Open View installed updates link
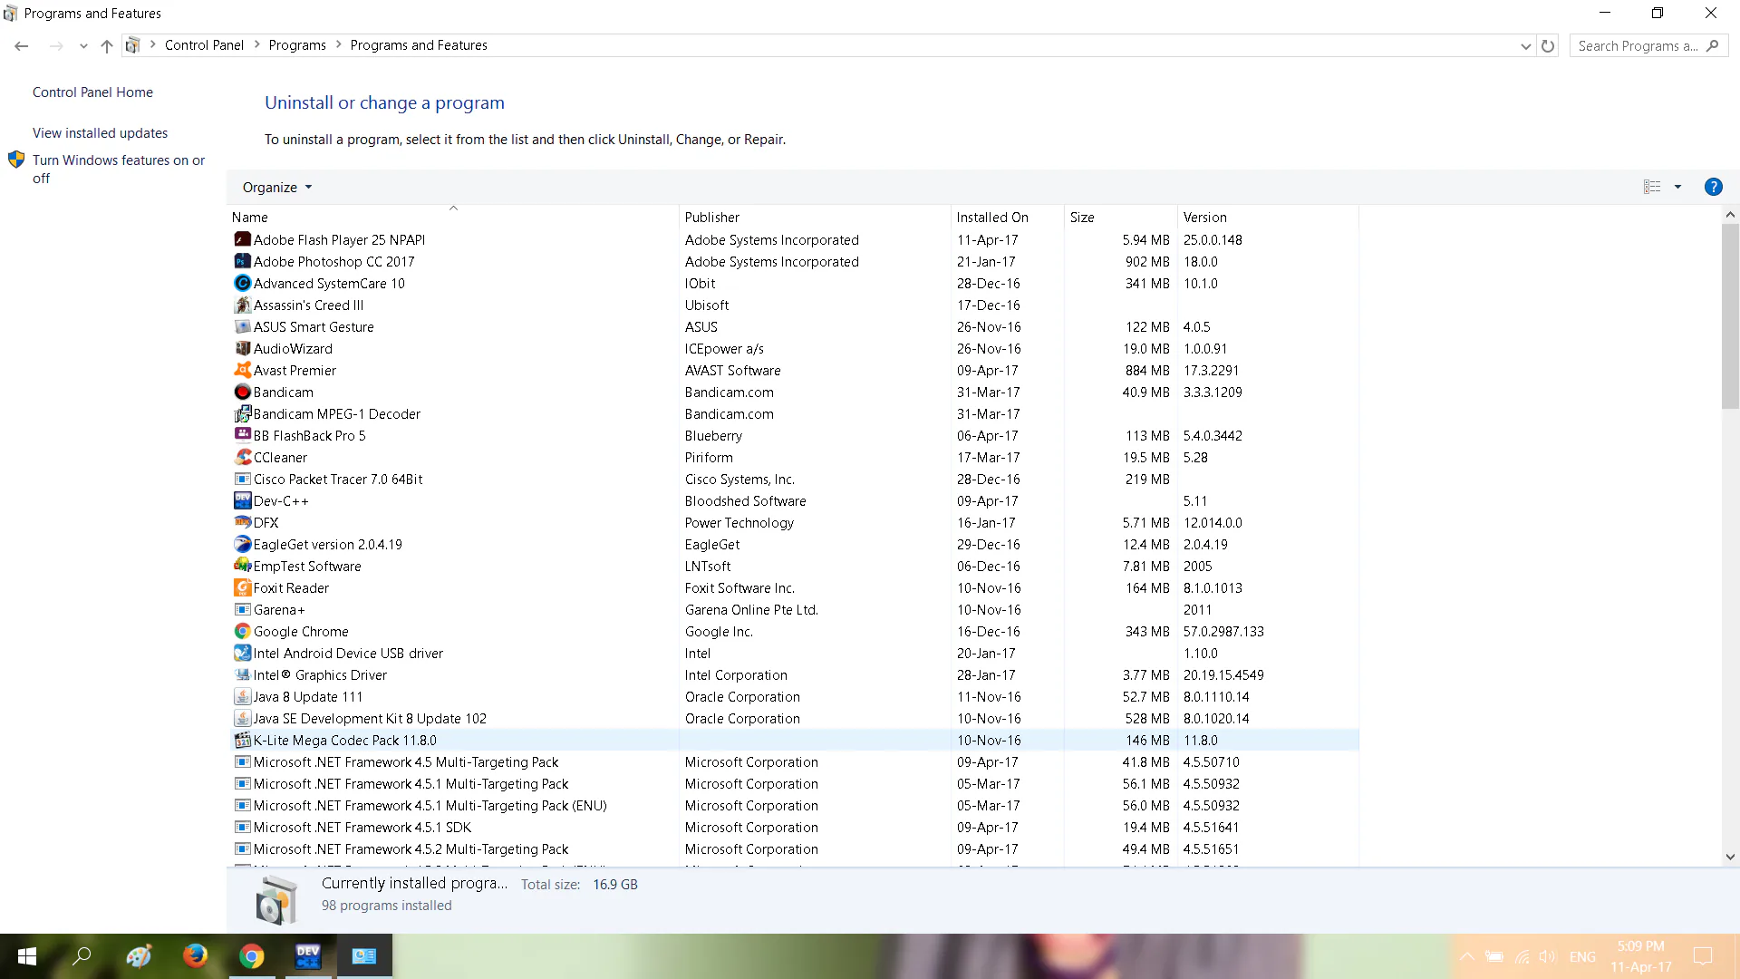This screenshot has width=1740, height=979. click(100, 132)
